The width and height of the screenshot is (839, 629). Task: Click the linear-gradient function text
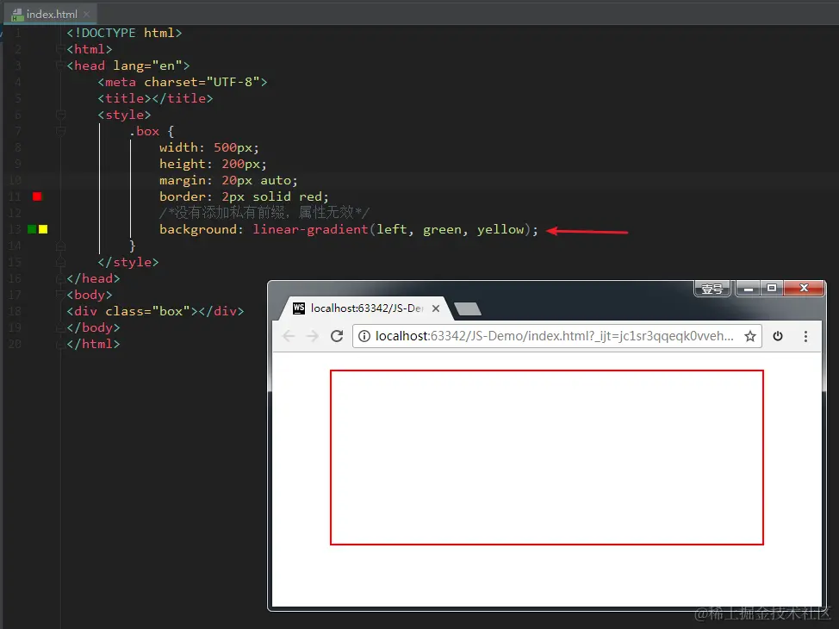pos(310,229)
